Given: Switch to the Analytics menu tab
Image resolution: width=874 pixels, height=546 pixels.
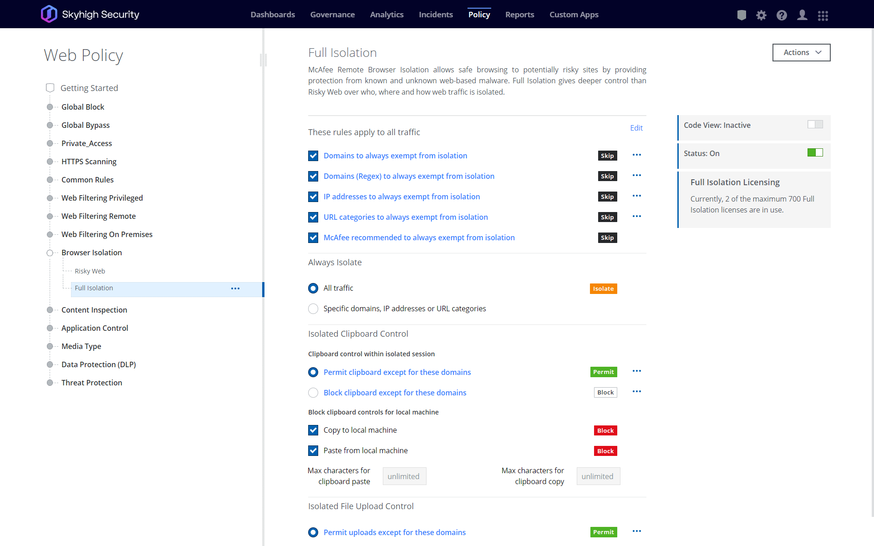Looking at the screenshot, I should click(x=386, y=15).
